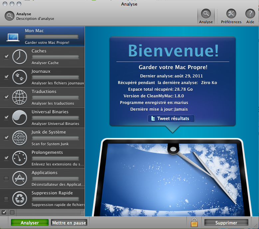
Task: Click the Caches progress bar
Action: click(x=55, y=57)
